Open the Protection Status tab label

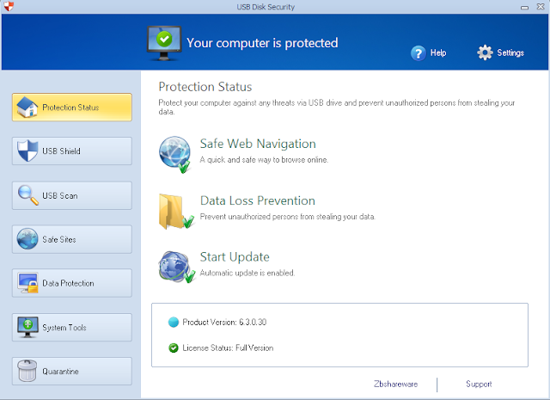[x=70, y=108]
